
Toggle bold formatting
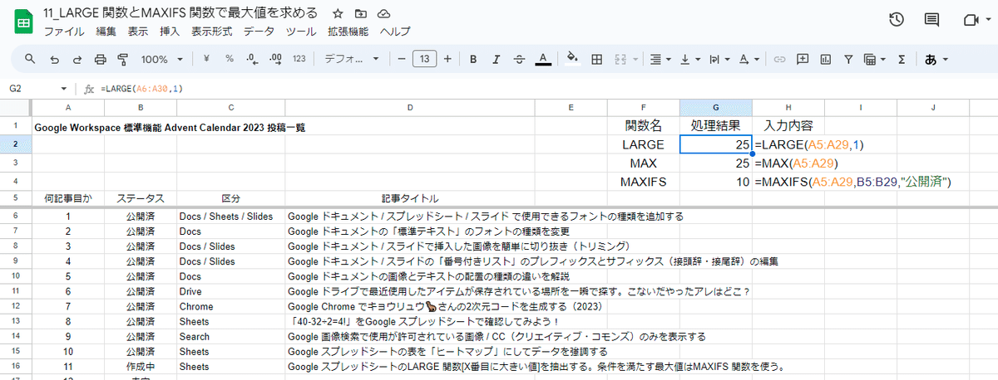pos(472,59)
